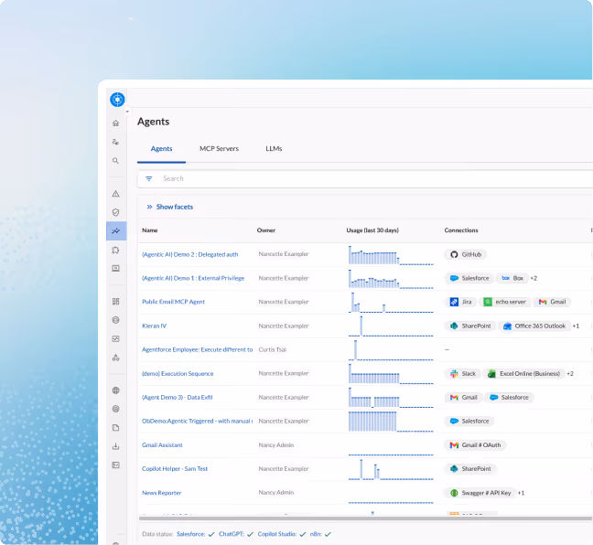This screenshot has height=545, width=593.
Task: Click the filter icon in the search bar
Action: 149,178
